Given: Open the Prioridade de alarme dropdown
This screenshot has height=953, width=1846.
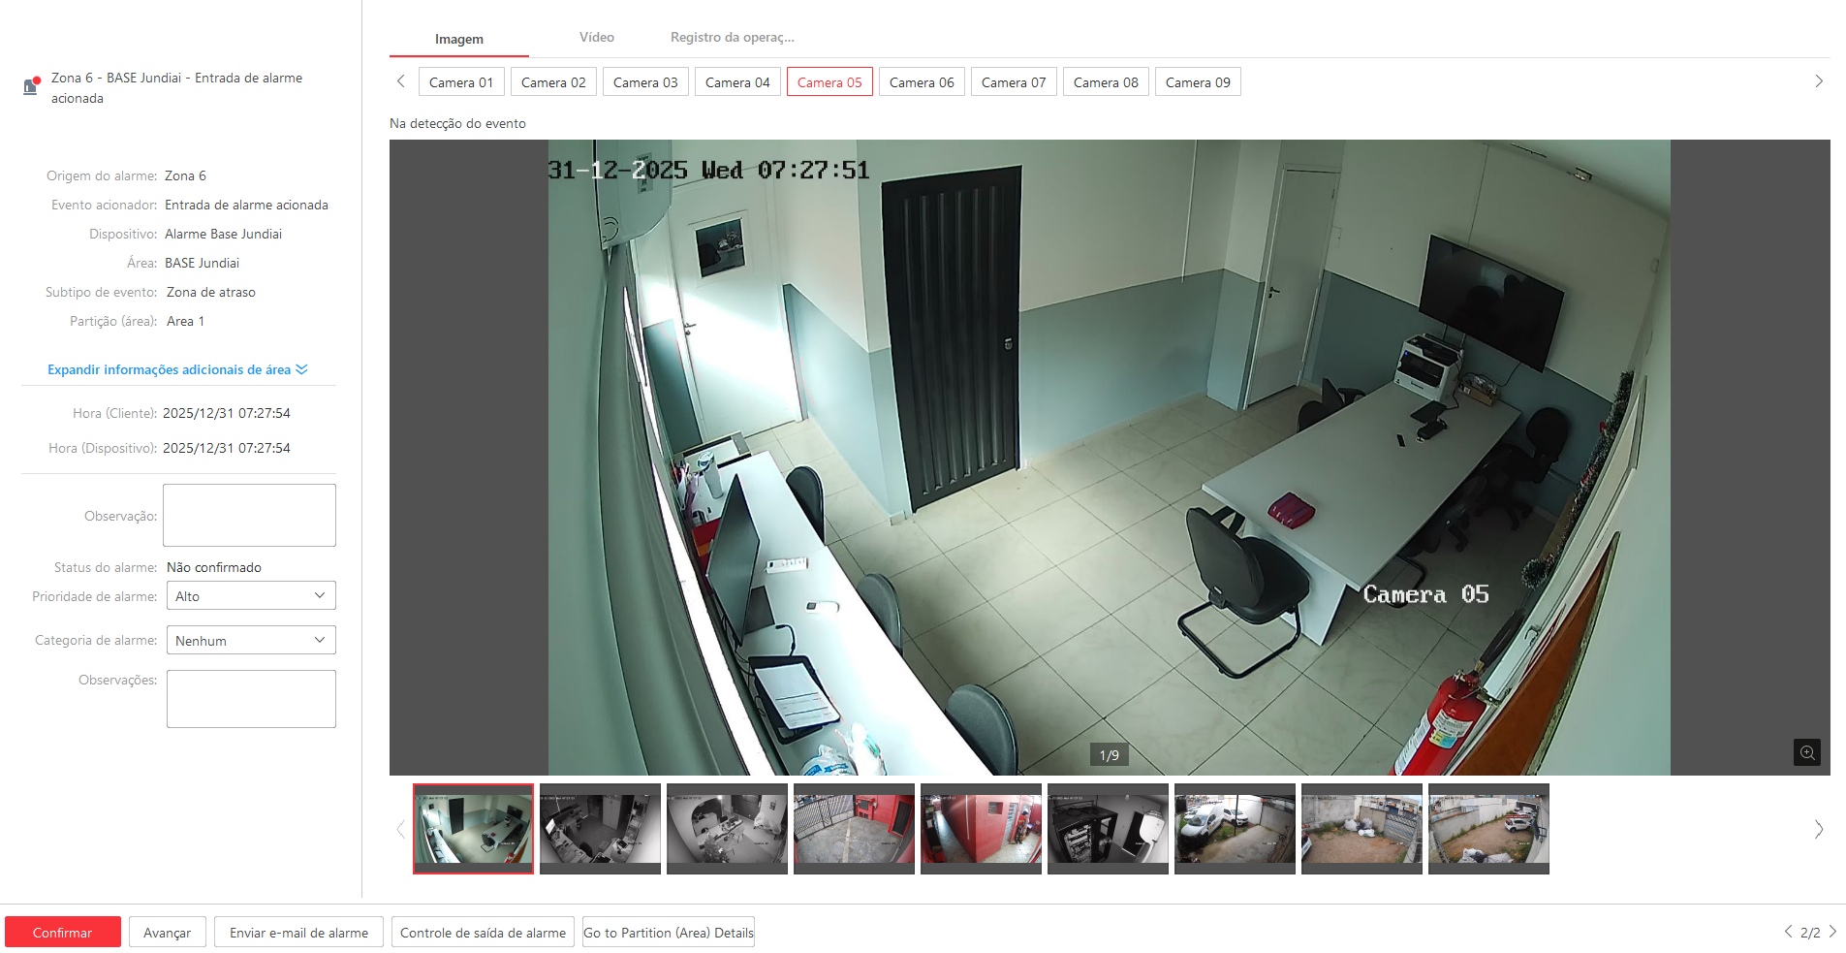Looking at the screenshot, I should click(251, 596).
